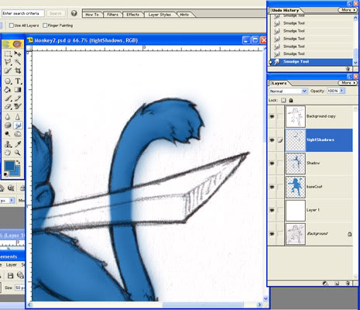Image resolution: width=360 pixels, height=310 pixels.
Task: Swap foreground and background colors
Action: [x=18, y=162]
